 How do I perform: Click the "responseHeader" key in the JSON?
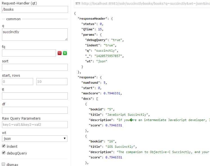92,19
